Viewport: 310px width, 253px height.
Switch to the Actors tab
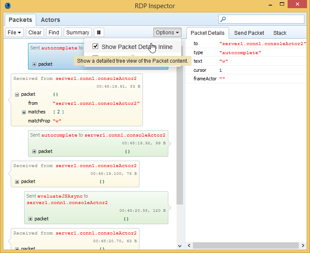pos(50,20)
